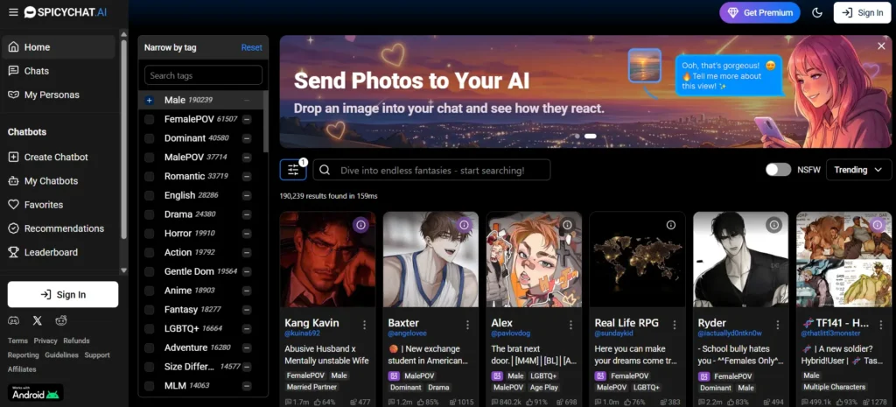Screen dimensions: 896x407
Task: Show info for TF141 card
Action: point(877,225)
